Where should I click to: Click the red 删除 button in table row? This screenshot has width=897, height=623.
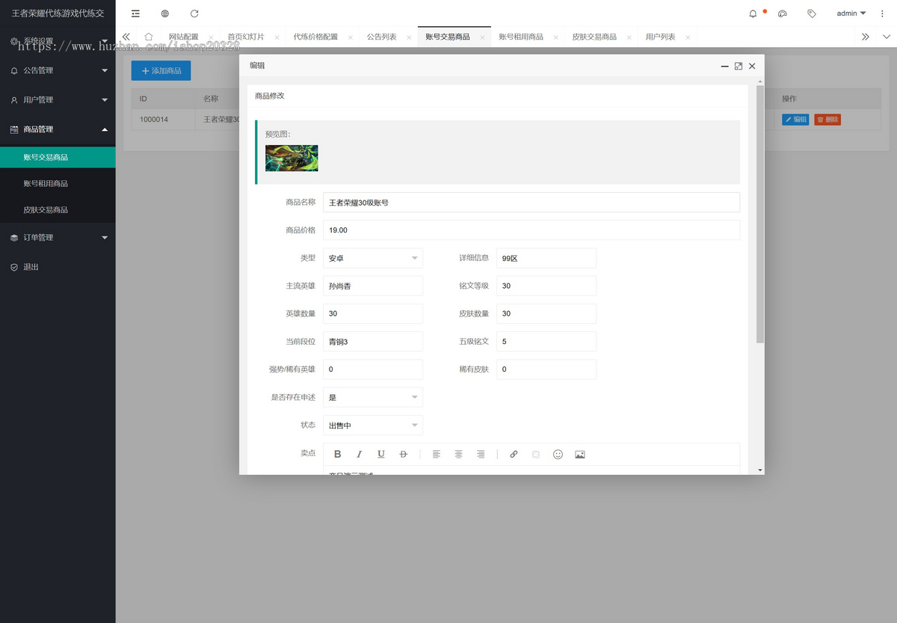[827, 120]
